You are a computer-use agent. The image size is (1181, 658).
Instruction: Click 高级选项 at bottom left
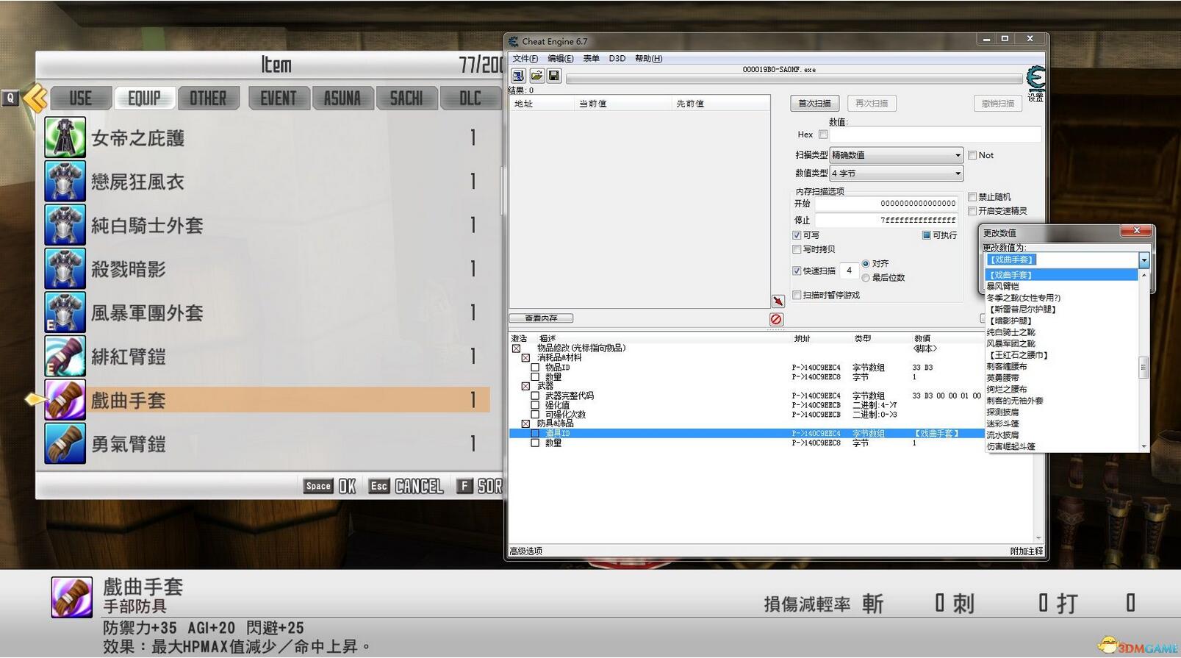point(526,551)
